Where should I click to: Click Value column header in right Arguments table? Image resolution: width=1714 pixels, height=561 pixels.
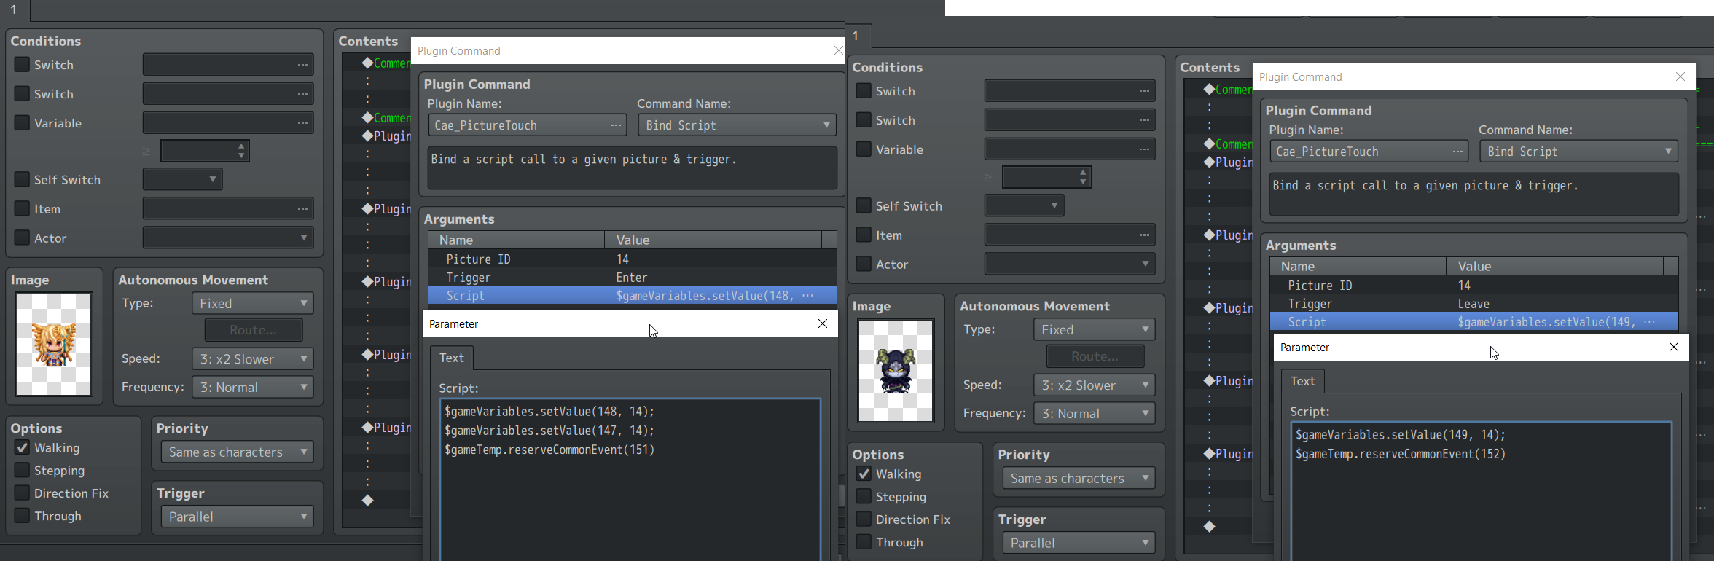(1554, 266)
